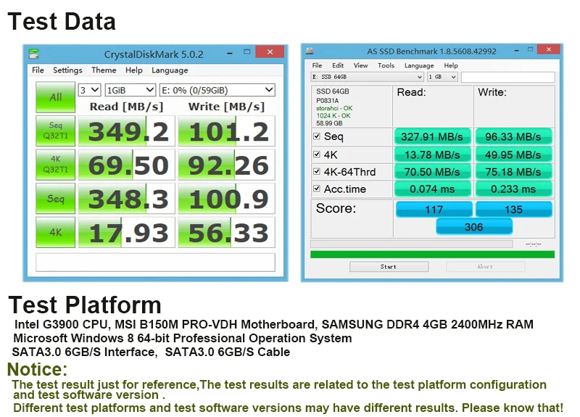This screenshot has width=580, height=417.
Task: Click the AS SSD Benchmark title bar icon
Action: point(310,51)
